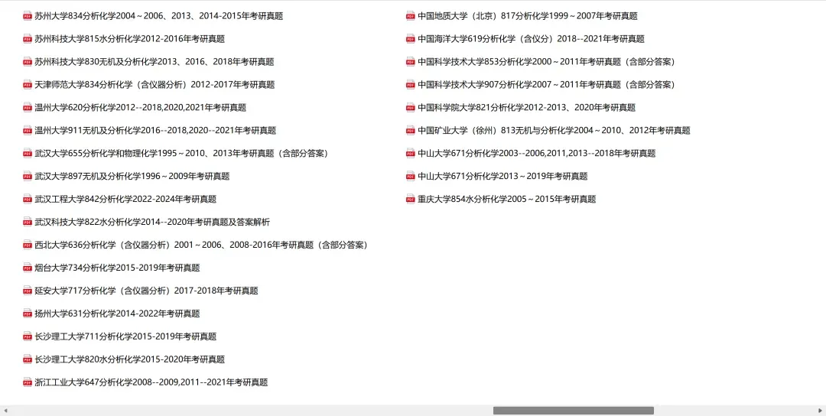Screen dimensions: 826x416
Task: Click PDF icon beside 重庆大学854水分析化学
Action: click(411, 199)
